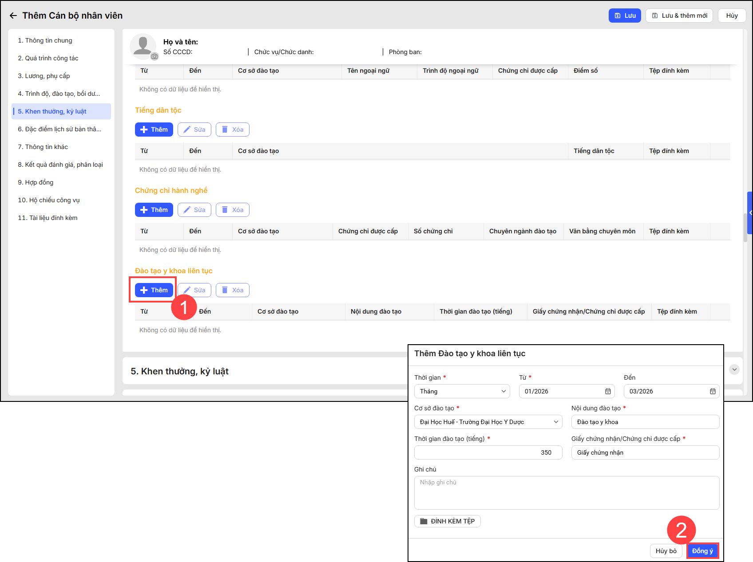The image size is (753, 562).
Task: Click the Ghi chú note textarea
Action: click(567, 493)
